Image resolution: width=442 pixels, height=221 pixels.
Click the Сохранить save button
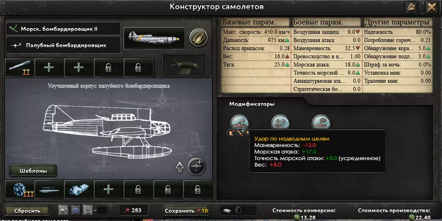[x=186, y=210]
